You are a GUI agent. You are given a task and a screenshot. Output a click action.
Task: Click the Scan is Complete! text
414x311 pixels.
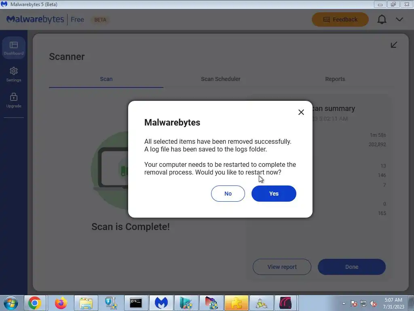131,227
